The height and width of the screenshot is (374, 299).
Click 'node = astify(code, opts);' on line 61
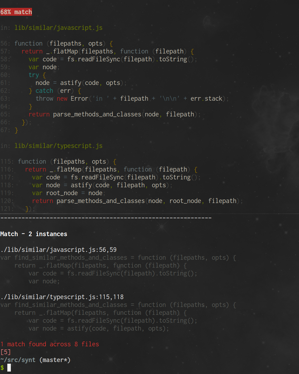(81, 83)
